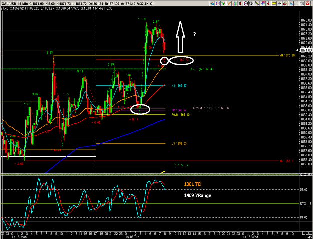The image size is (313, 239).
Task: Click the YH 1870.30 level label
Action: (x=287, y=55)
